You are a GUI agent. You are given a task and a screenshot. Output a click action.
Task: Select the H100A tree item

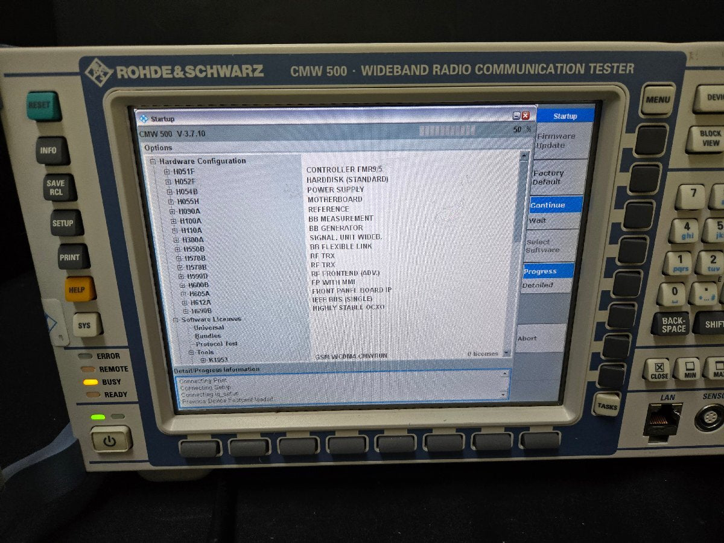click(191, 221)
